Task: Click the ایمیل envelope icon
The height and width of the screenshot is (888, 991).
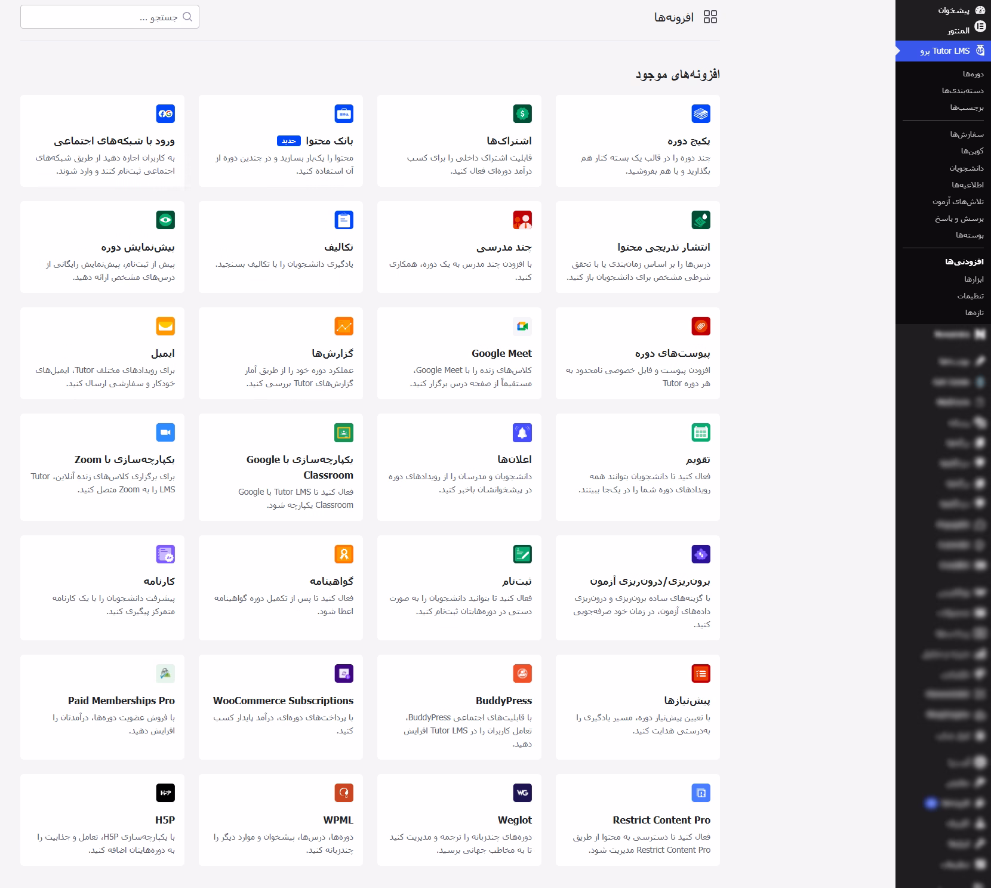Action: 165,326
